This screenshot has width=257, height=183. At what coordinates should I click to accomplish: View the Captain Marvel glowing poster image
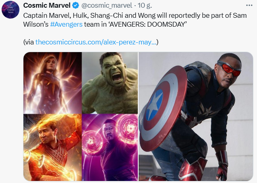(53, 83)
